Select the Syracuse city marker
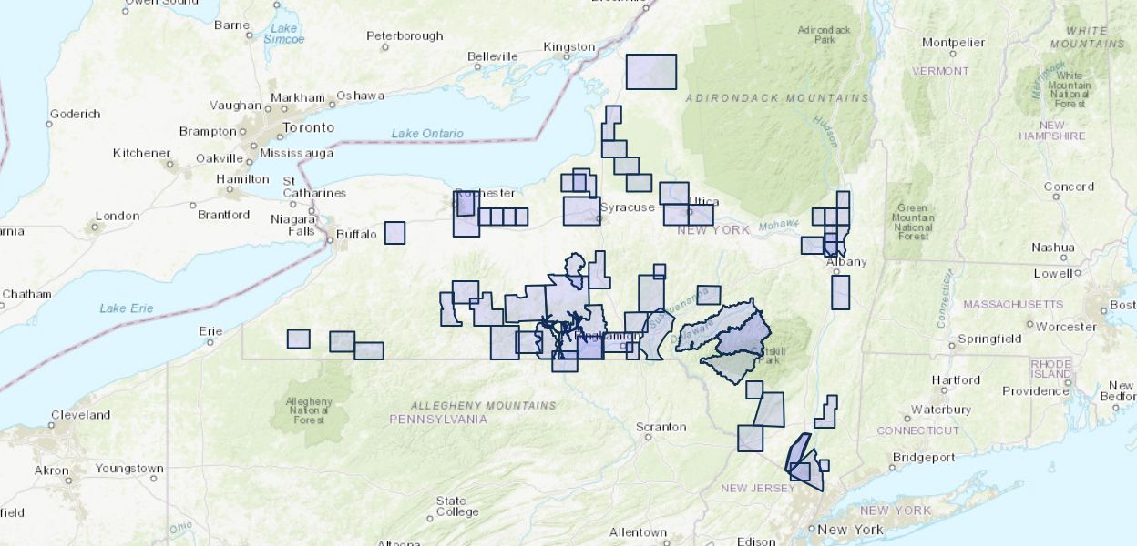 pyautogui.click(x=599, y=218)
